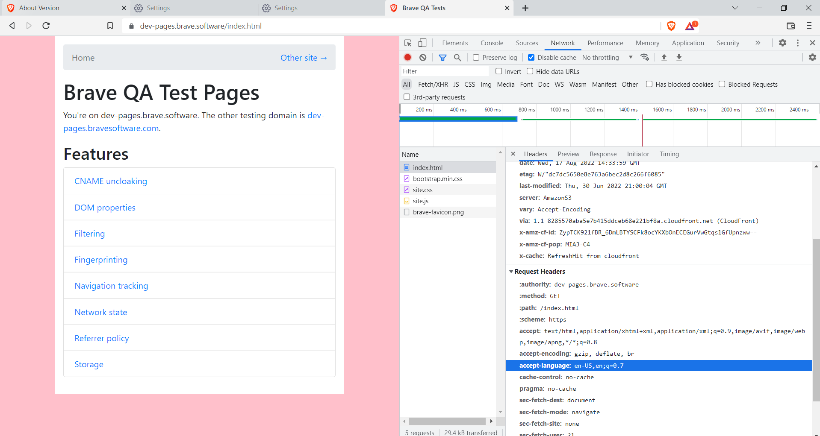The image size is (820, 436).
Task: Open network search magnifier
Action: [x=457, y=57]
